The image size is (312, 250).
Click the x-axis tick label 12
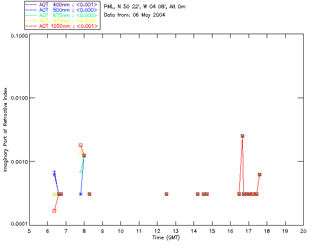click(x=157, y=231)
